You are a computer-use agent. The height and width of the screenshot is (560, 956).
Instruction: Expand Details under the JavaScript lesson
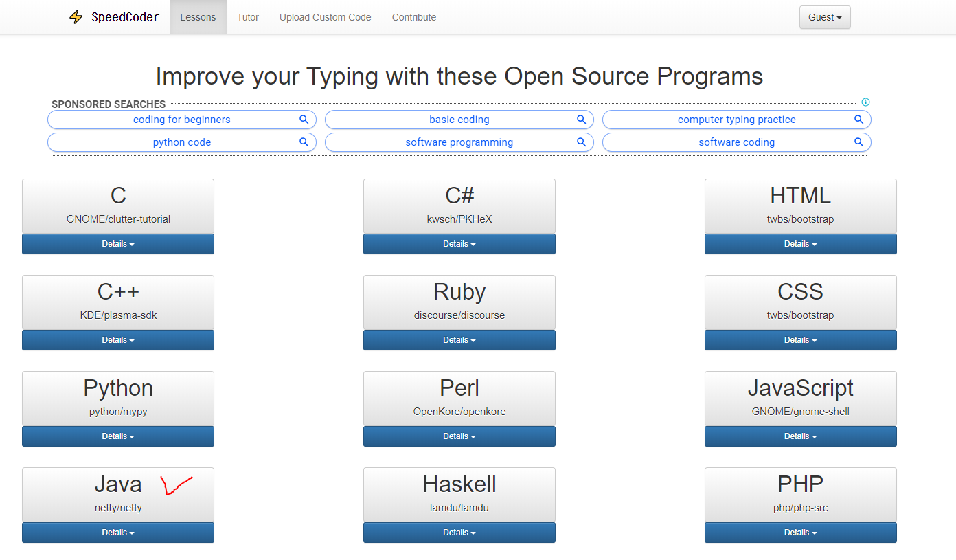point(801,436)
